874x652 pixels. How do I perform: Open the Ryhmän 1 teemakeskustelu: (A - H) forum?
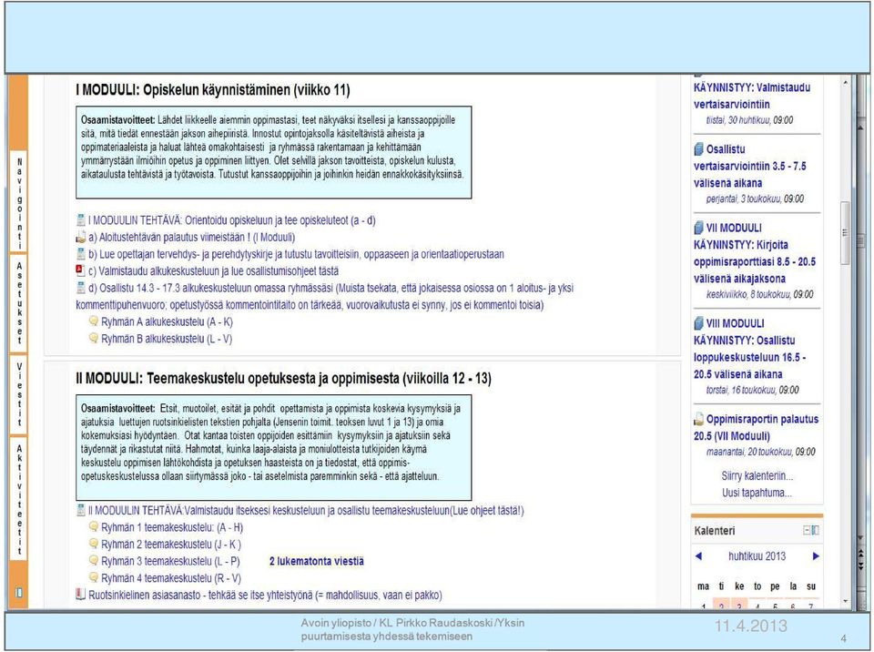click(x=172, y=527)
